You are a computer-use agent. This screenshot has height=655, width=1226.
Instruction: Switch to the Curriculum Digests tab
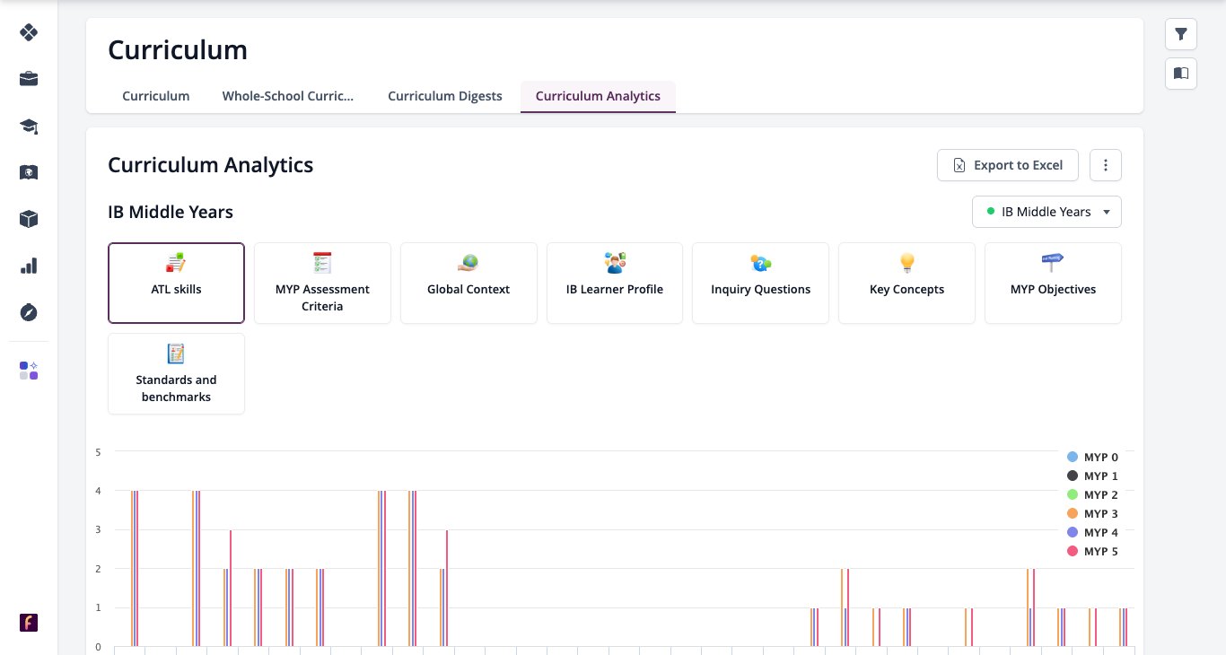tap(445, 96)
